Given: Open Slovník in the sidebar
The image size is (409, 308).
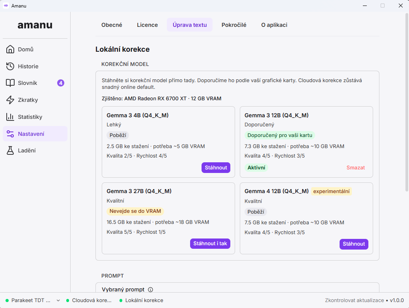Looking at the screenshot, I should [x=35, y=83].
